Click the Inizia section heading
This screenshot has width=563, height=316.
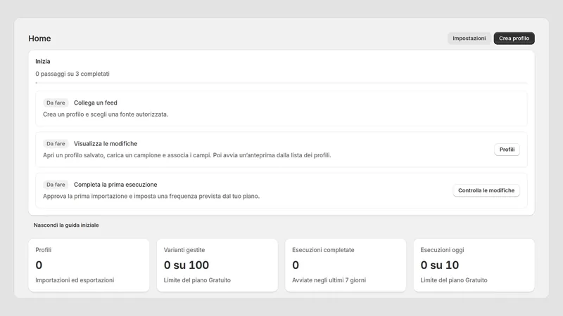(x=43, y=61)
